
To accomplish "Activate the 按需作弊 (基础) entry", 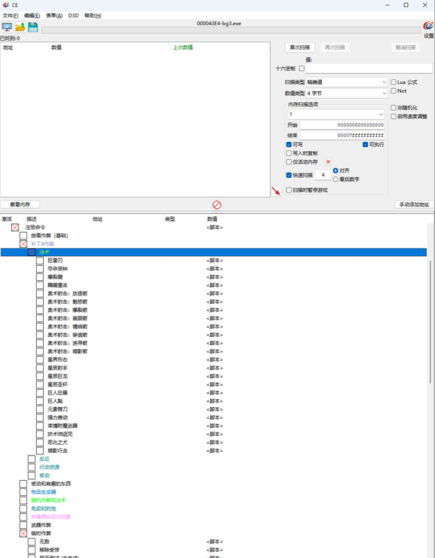I will tap(23, 235).
